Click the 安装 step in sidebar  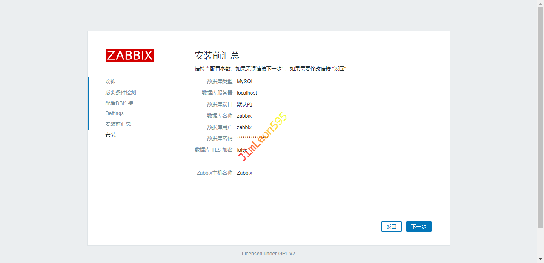coord(110,135)
